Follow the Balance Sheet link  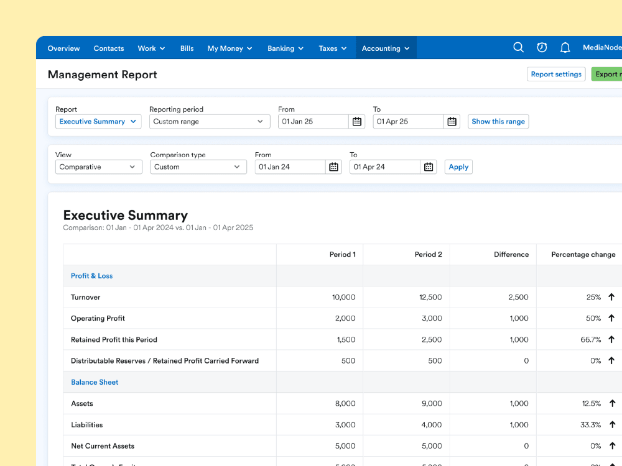[95, 382]
